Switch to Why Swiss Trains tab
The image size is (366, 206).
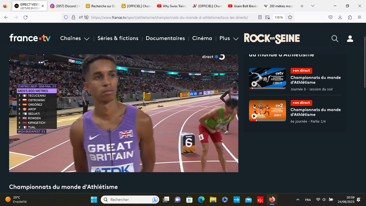(172, 6)
